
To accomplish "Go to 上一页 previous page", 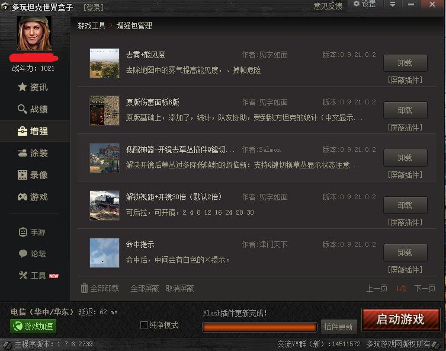I will coord(377,288).
